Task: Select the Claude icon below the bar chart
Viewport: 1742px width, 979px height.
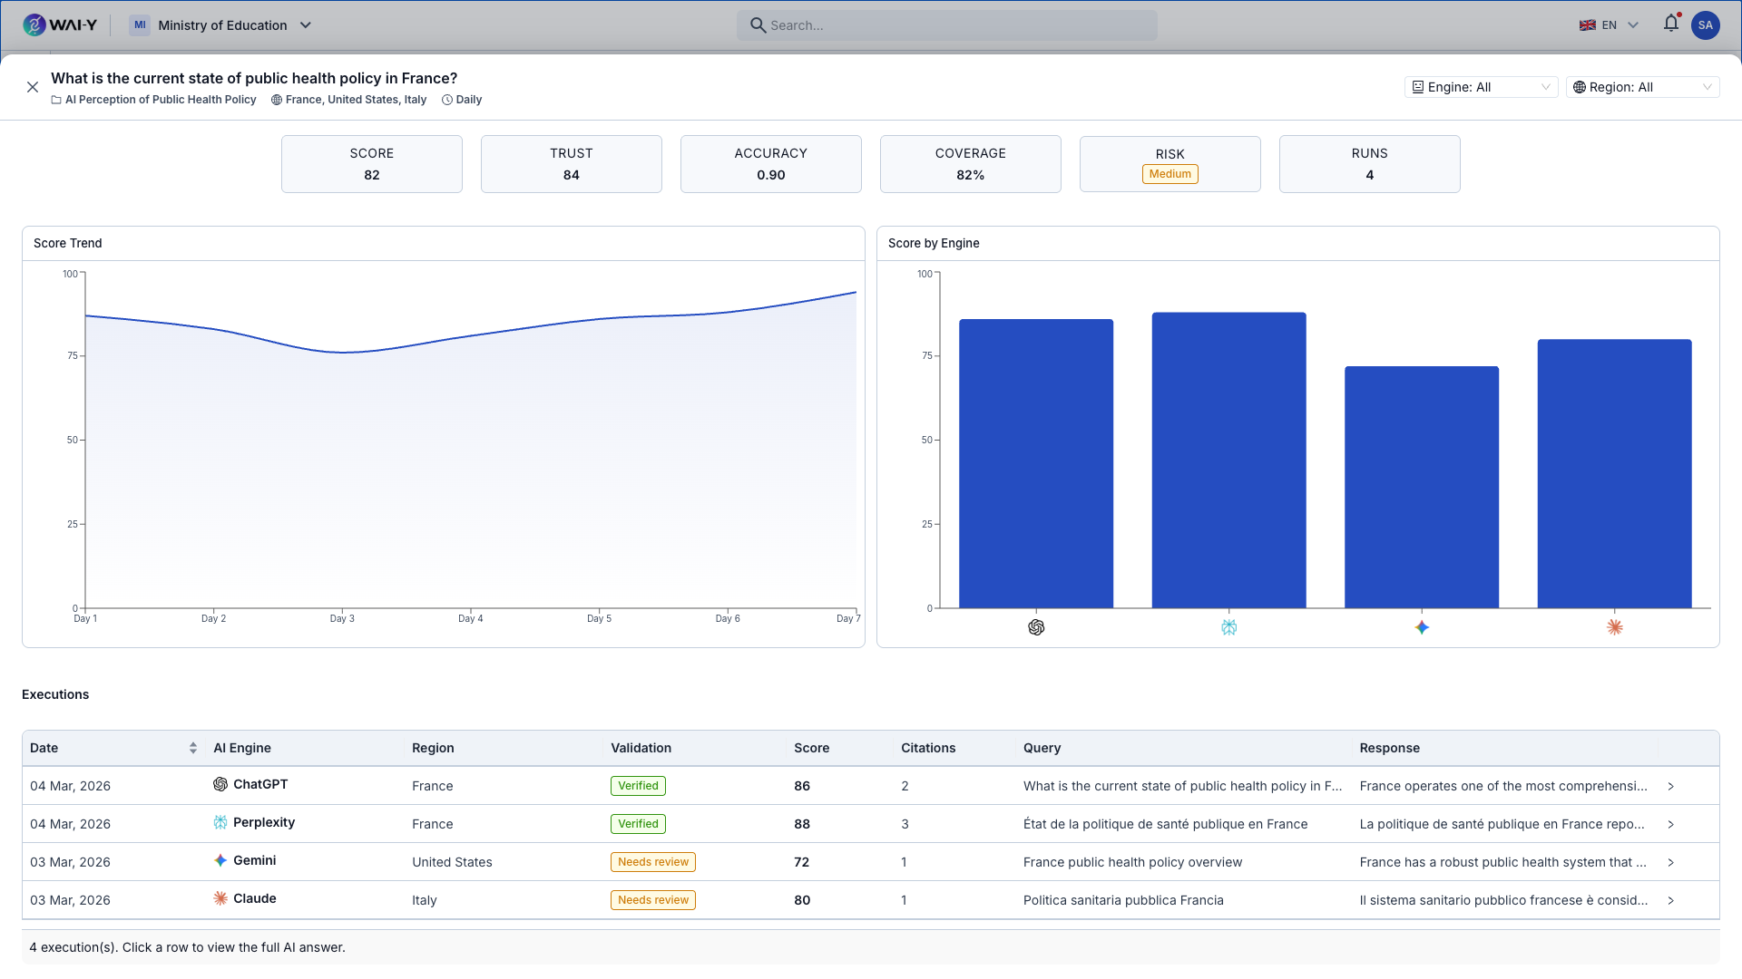Action: (x=1615, y=626)
